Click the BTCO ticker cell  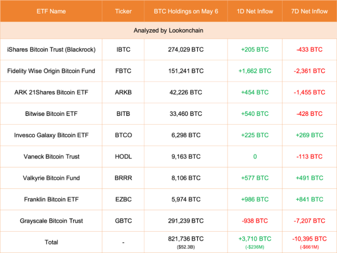124,135
